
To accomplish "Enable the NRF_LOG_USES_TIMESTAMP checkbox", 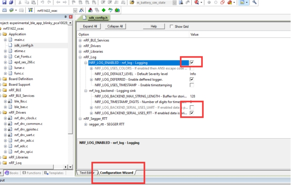I will [x=192, y=85].
